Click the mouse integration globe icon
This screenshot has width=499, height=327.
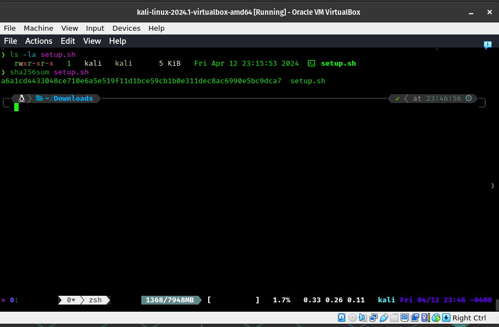(436, 318)
